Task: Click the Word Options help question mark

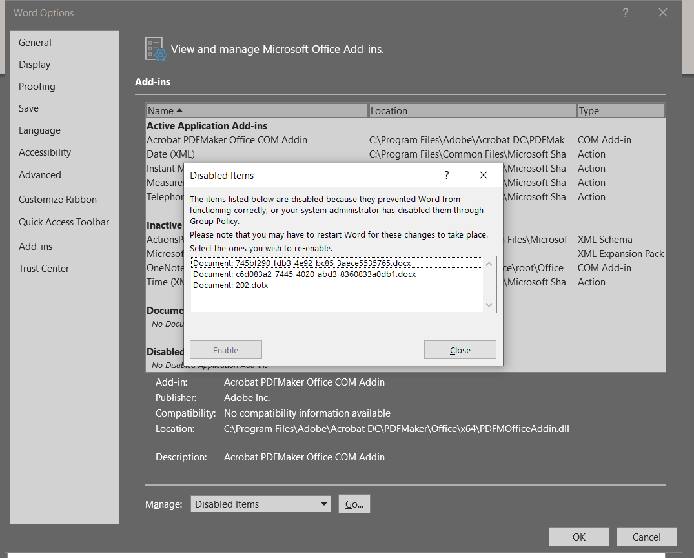Action: [625, 12]
